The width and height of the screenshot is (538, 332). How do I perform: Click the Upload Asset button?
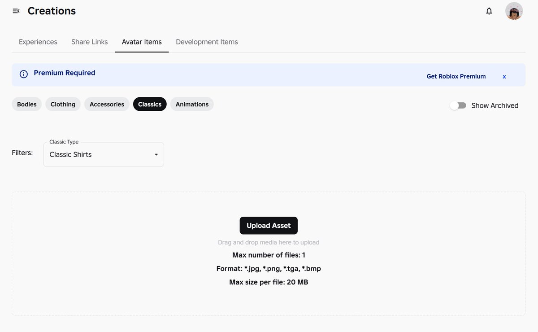tap(269, 225)
